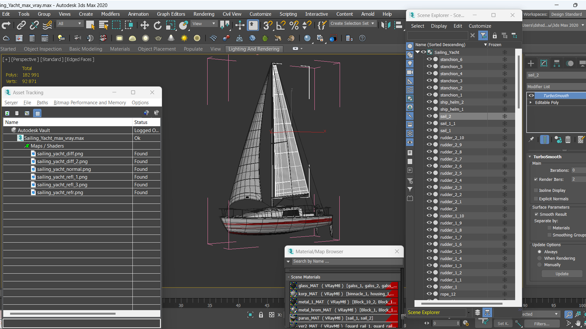Toggle the Angle Snap icon
The image size is (586, 329).
[280, 25]
